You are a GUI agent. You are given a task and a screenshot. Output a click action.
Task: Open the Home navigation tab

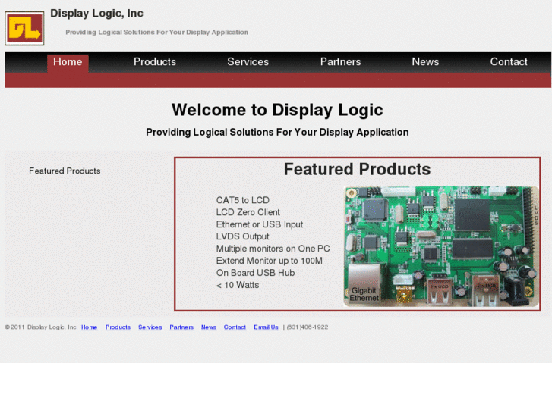68,62
